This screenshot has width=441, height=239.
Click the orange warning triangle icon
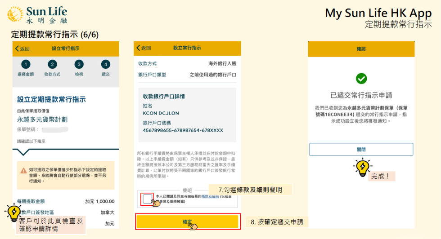point(23,171)
